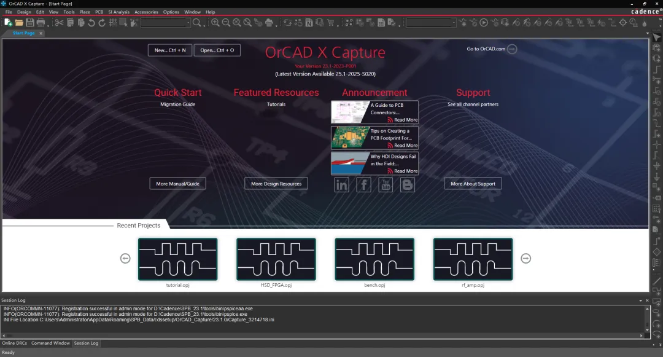Viewport: 663px width, 357px height.
Task: Open the Design menu
Action: click(x=24, y=12)
